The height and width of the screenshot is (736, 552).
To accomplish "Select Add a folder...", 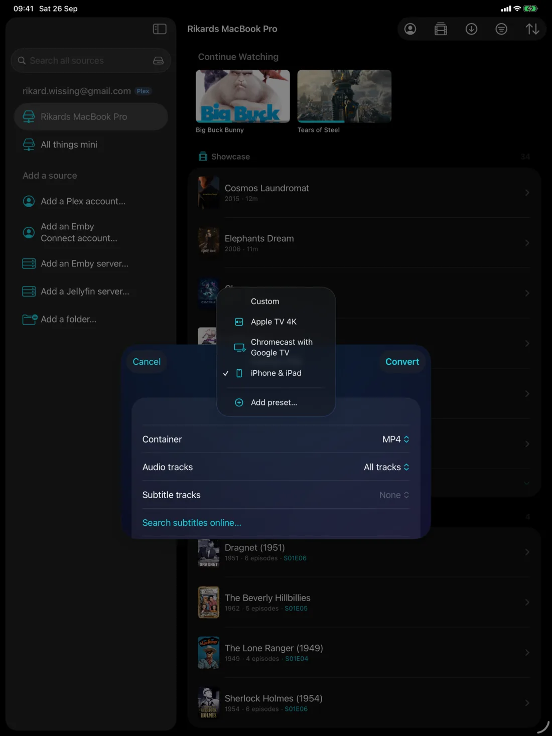I will pyautogui.click(x=90, y=319).
